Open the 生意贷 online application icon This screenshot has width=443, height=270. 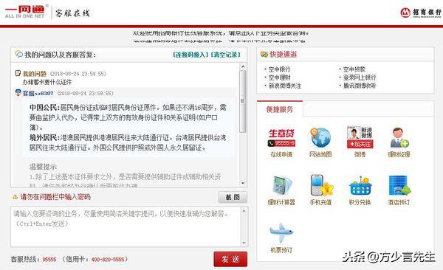(x=281, y=137)
